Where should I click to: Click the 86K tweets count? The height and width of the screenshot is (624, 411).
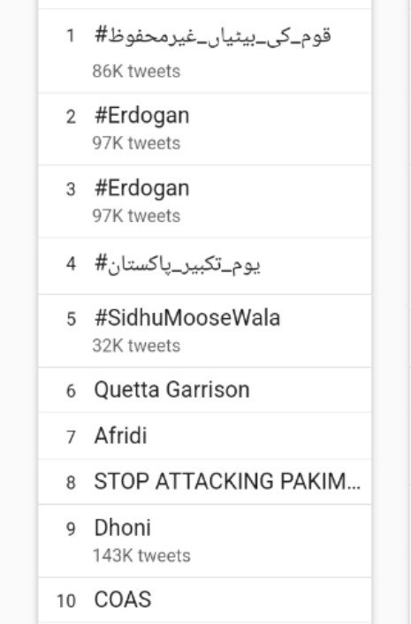[136, 72]
